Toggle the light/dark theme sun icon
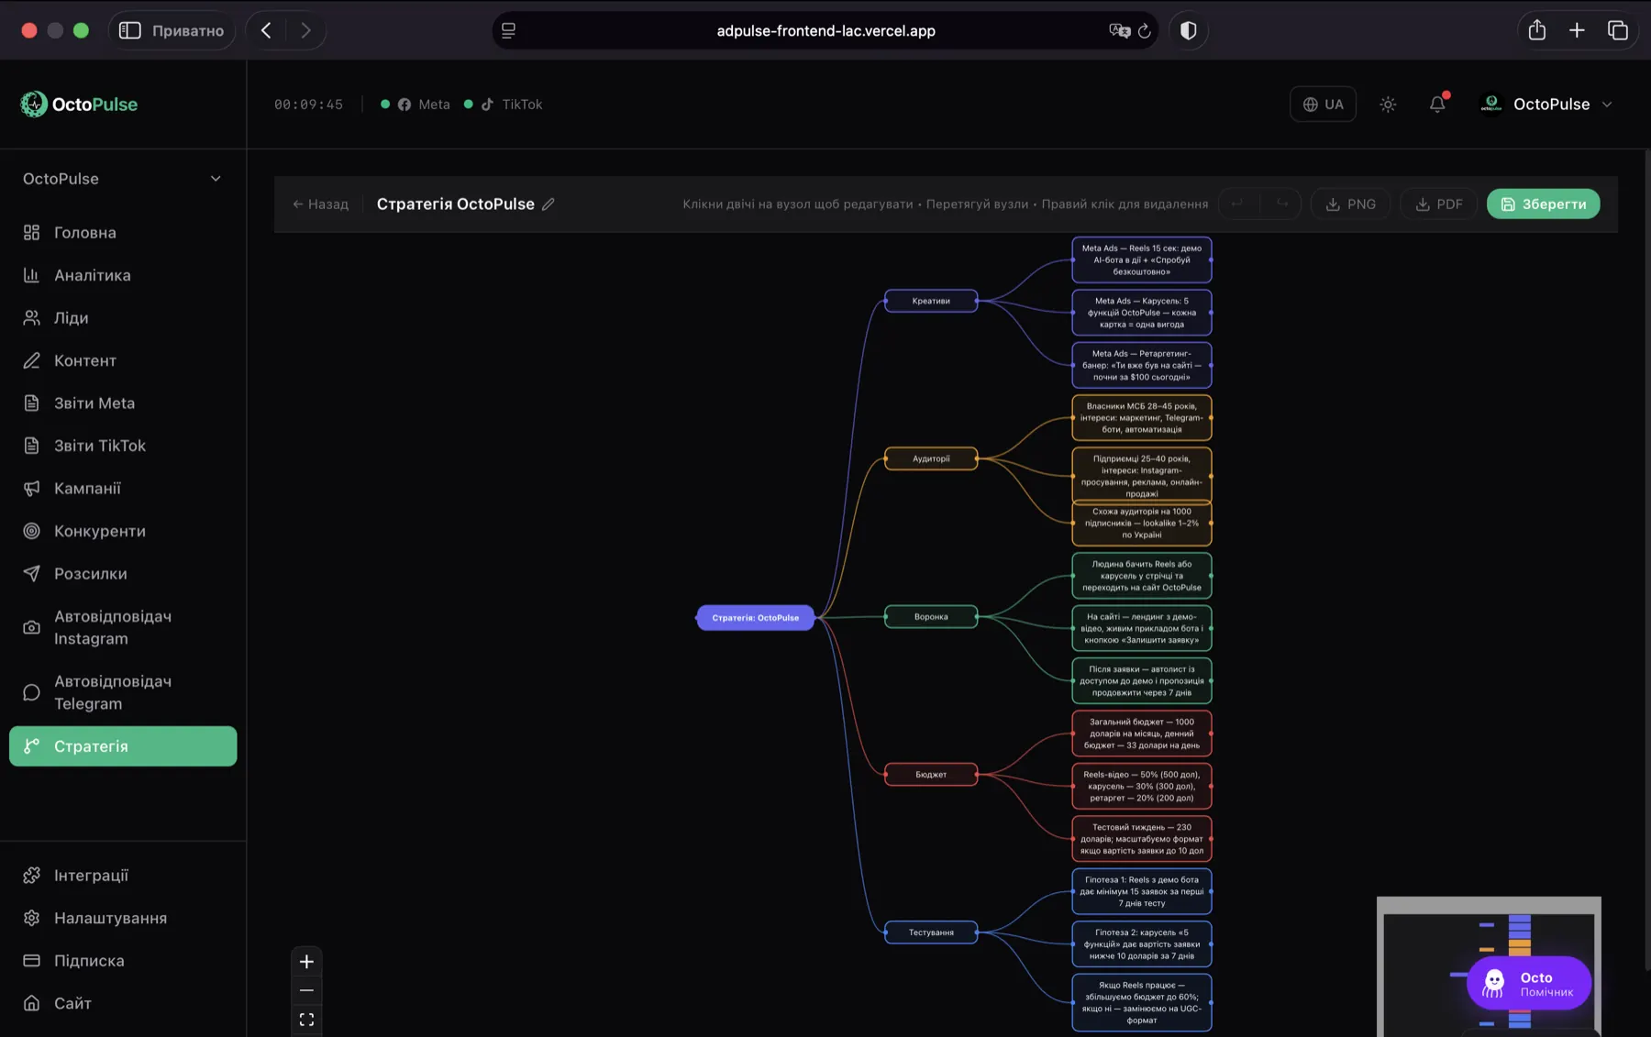 [x=1388, y=105]
